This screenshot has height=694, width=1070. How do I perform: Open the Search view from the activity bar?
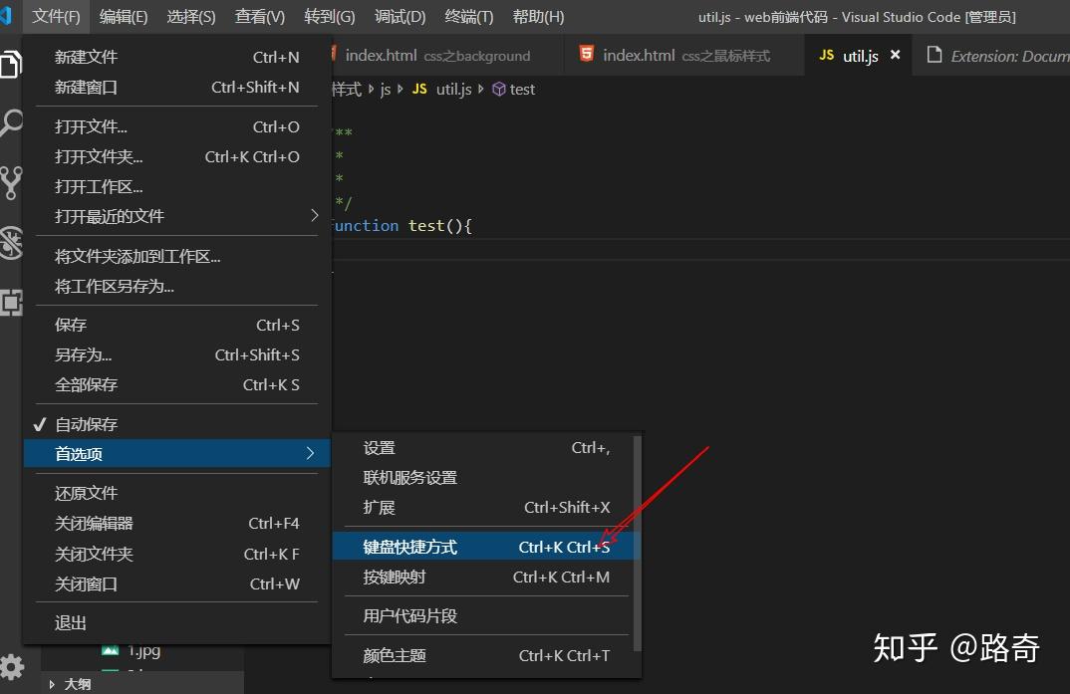(12, 121)
